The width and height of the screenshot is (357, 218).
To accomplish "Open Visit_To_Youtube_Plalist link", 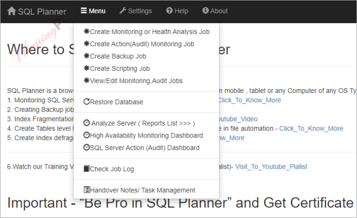I will 271,166.
